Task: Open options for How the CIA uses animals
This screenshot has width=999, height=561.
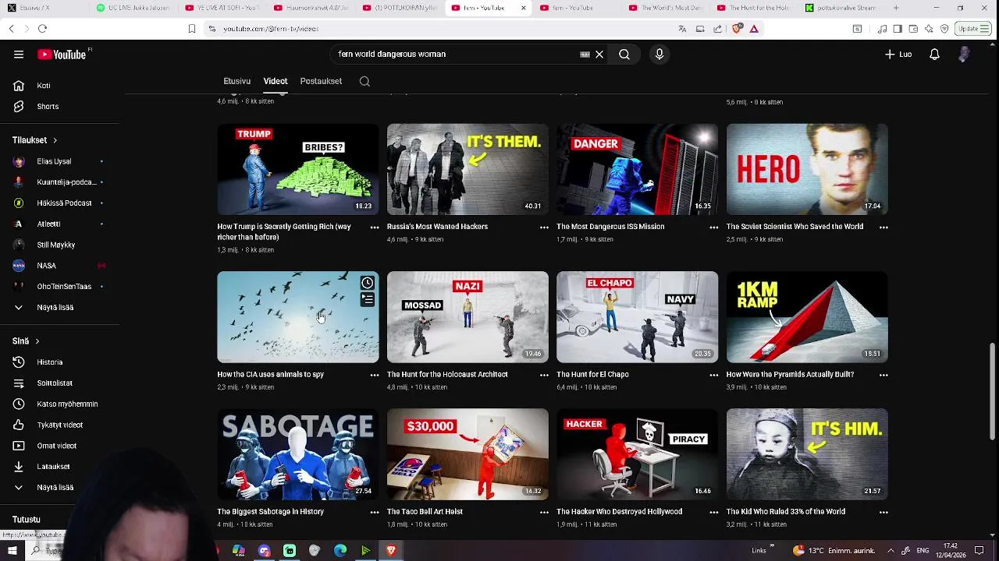Action: (375, 376)
